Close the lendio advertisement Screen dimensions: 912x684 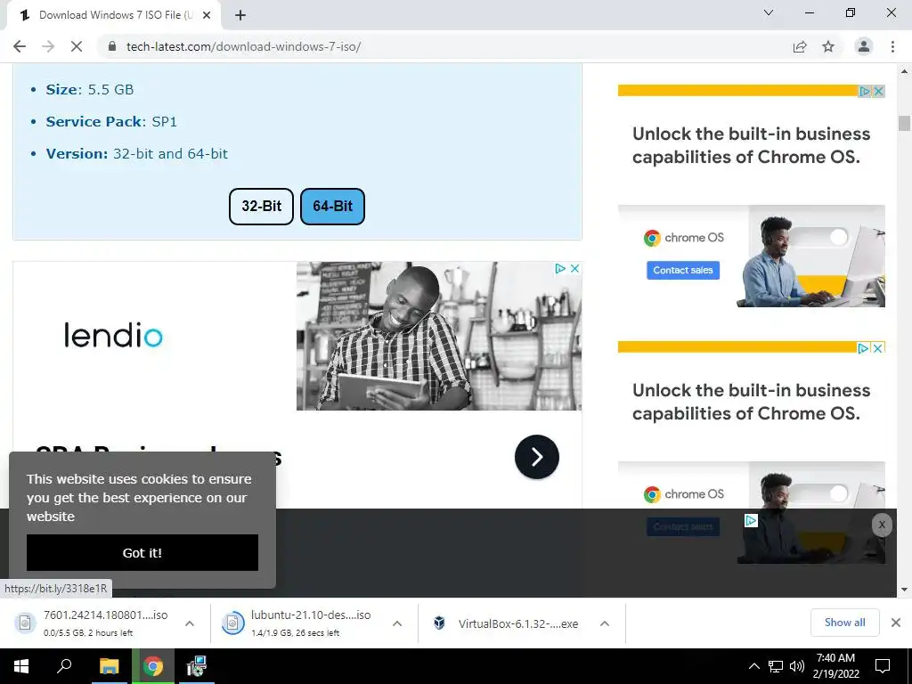tap(574, 268)
